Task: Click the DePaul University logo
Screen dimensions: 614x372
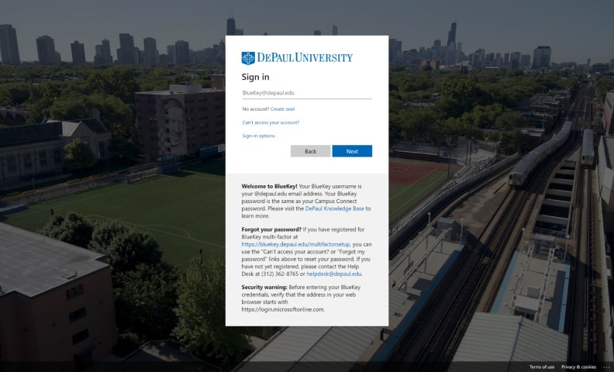Action: (x=297, y=58)
